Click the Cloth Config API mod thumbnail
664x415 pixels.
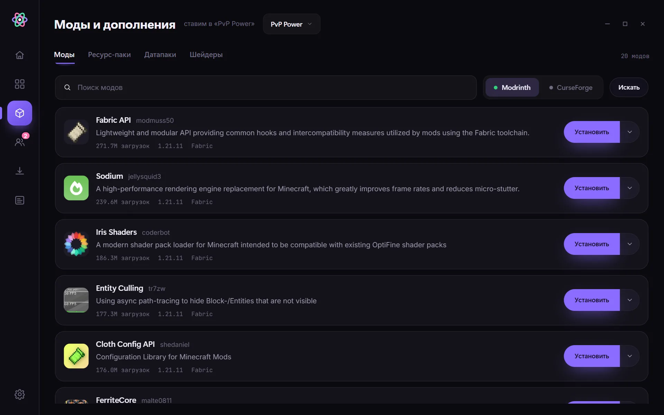coord(76,356)
